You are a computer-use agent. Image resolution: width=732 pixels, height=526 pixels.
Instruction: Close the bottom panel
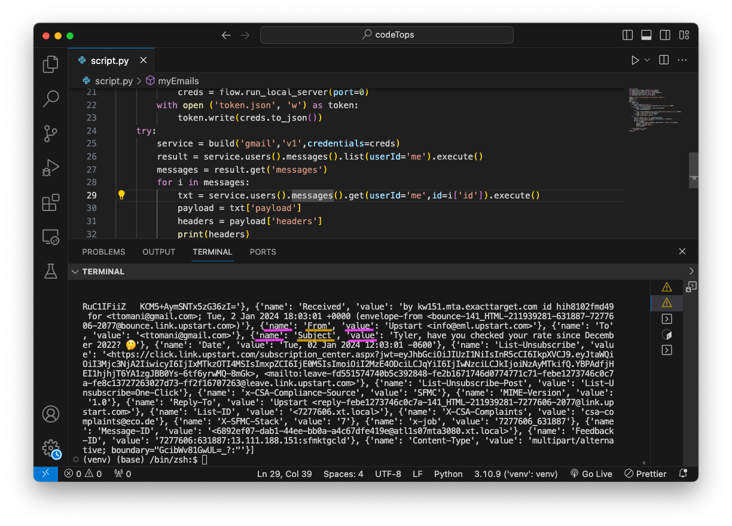682,252
